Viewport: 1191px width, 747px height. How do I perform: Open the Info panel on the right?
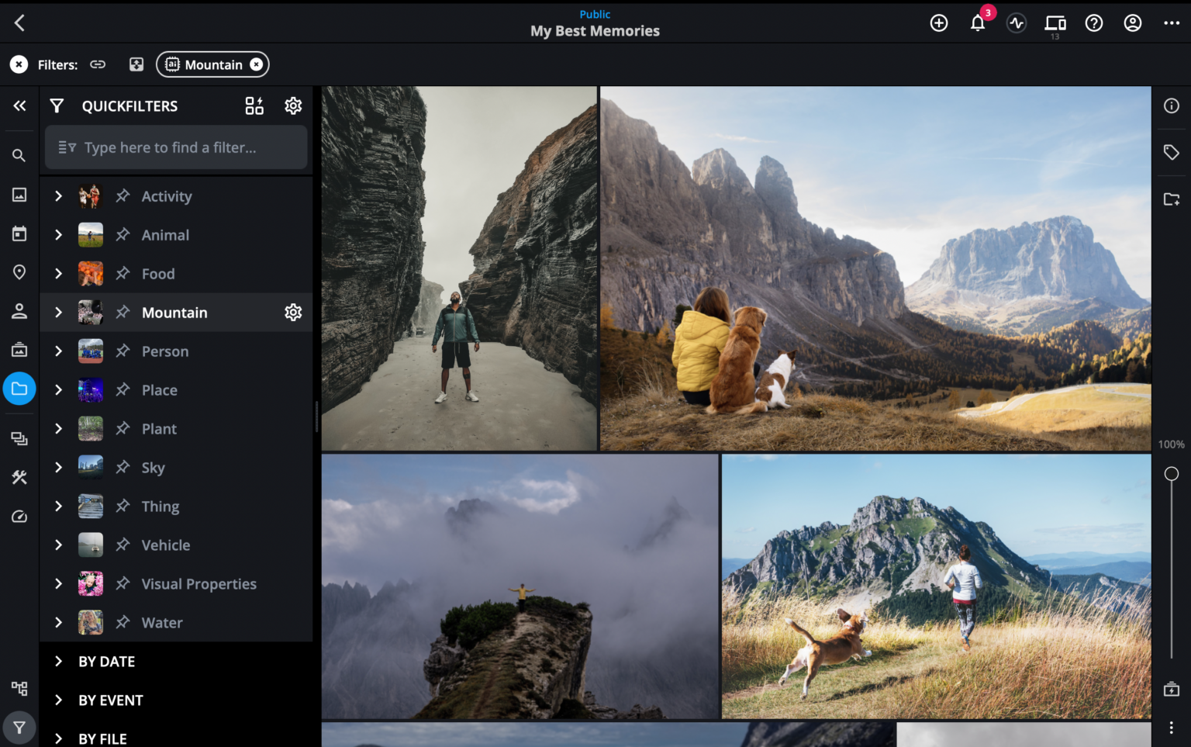tap(1172, 105)
